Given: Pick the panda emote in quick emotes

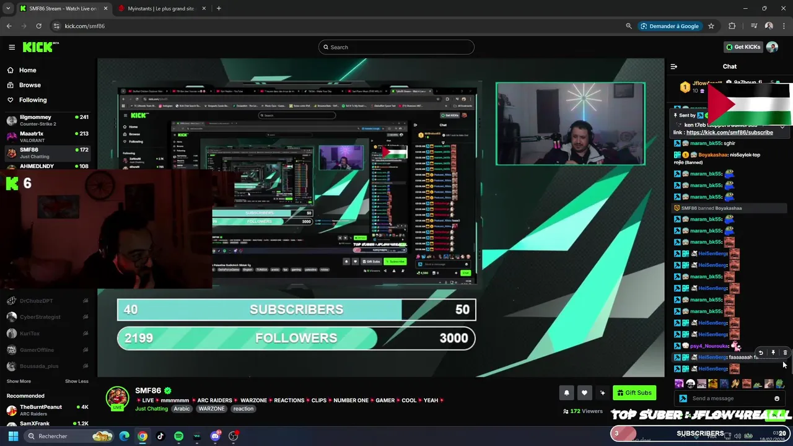Looking at the screenshot, I should pos(690,384).
